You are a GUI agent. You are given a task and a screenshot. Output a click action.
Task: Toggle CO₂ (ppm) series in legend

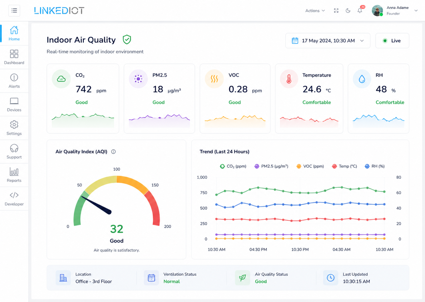(233, 166)
